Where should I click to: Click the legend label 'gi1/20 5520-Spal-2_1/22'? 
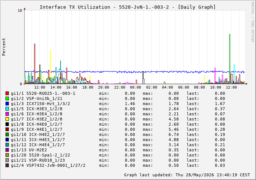coord(40,155)
